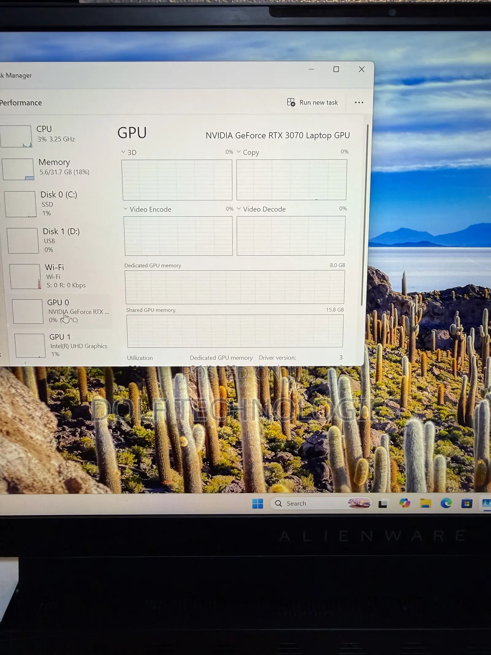Open the search highlight image in the search box
The image size is (491, 655).
[x=359, y=503]
